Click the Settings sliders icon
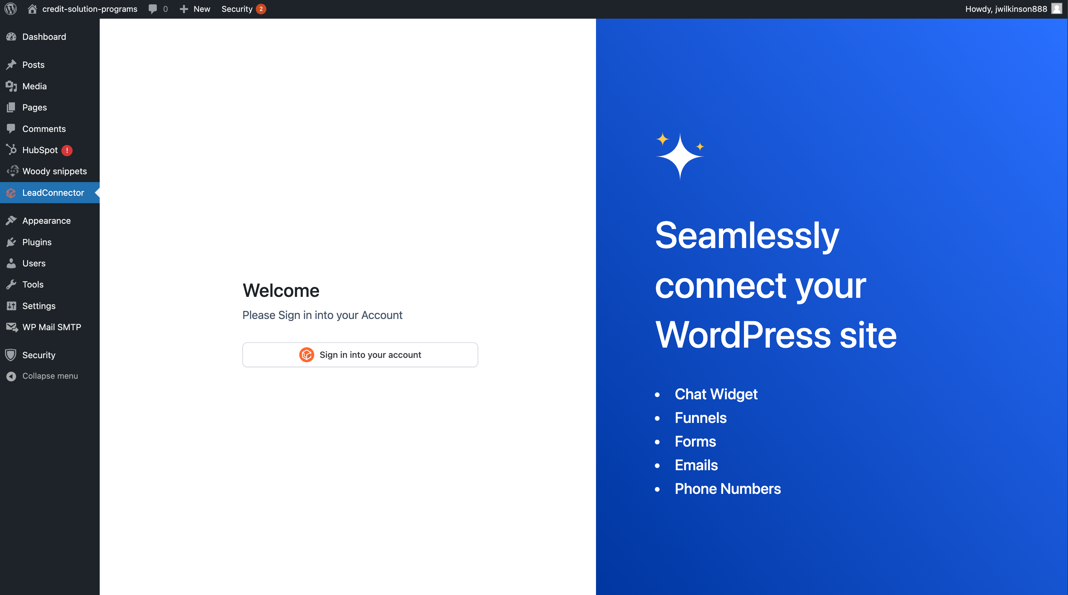This screenshot has height=595, width=1068. (x=11, y=306)
